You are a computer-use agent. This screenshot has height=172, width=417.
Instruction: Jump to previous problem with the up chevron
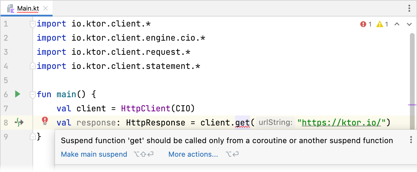397,24
